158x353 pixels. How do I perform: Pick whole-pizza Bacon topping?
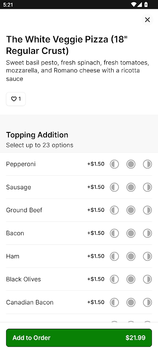131,233
